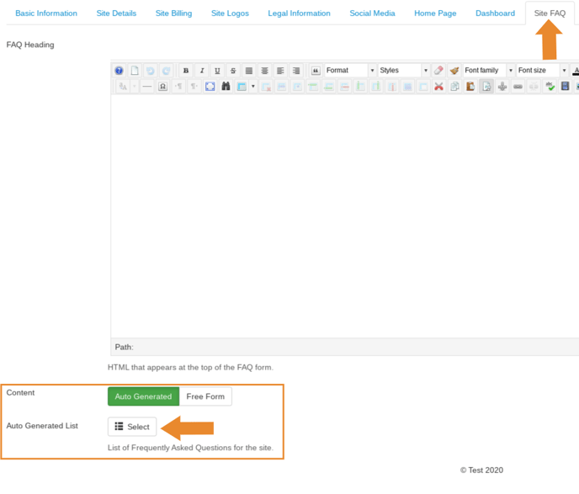Click the new document icon
The image size is (579, 494).
tap(135, 71)
